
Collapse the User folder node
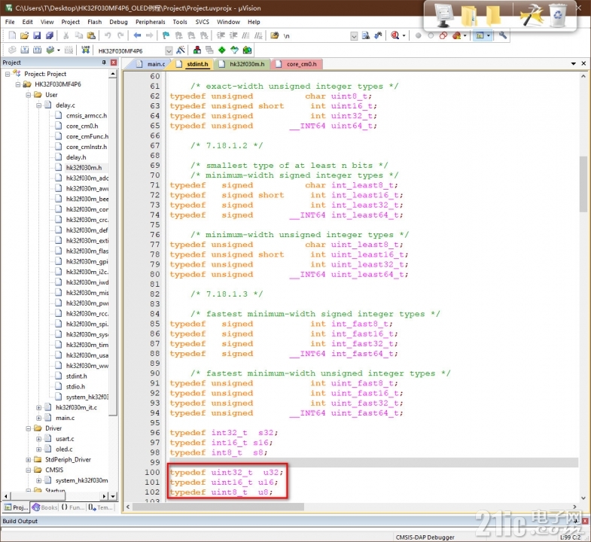[x=29, y=95]
